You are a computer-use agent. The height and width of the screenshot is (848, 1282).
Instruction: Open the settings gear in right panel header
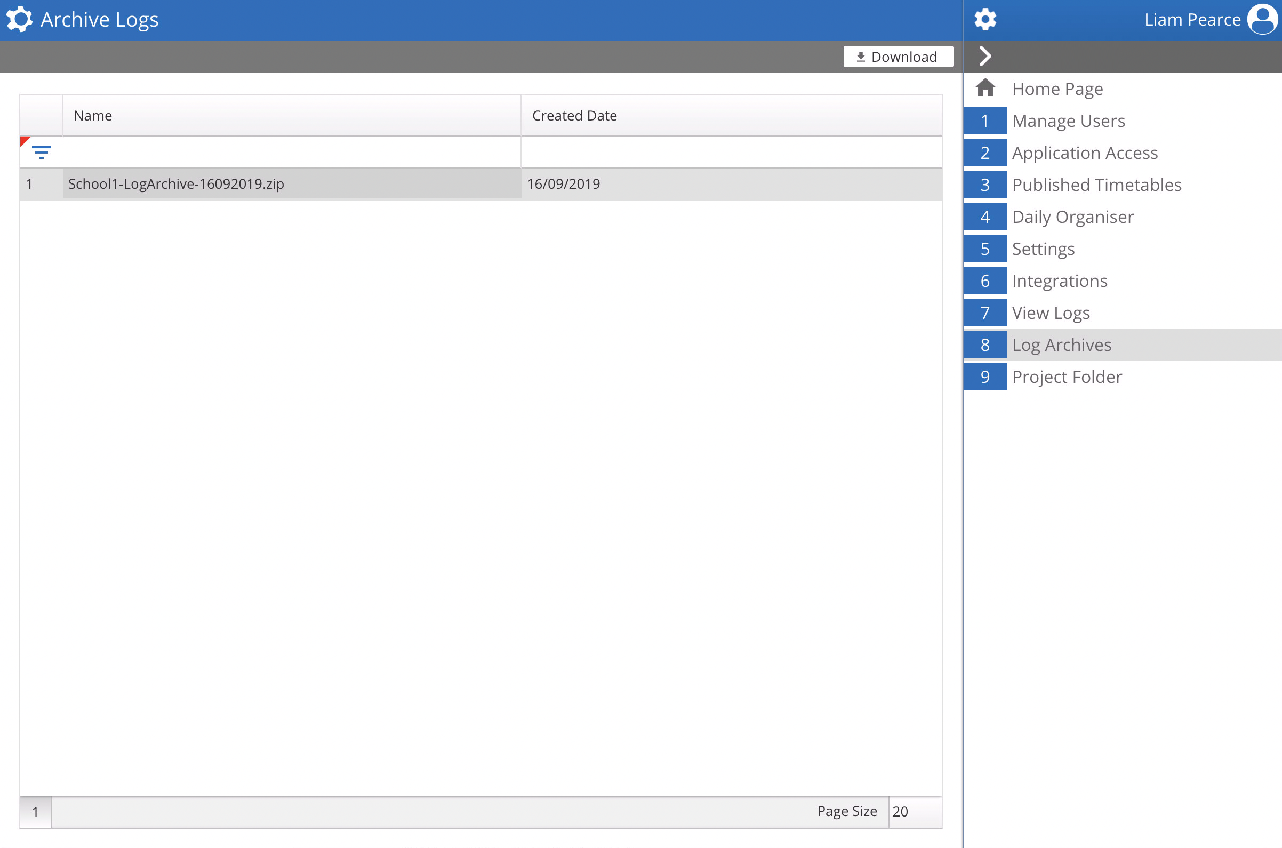(x=985, y=20)
